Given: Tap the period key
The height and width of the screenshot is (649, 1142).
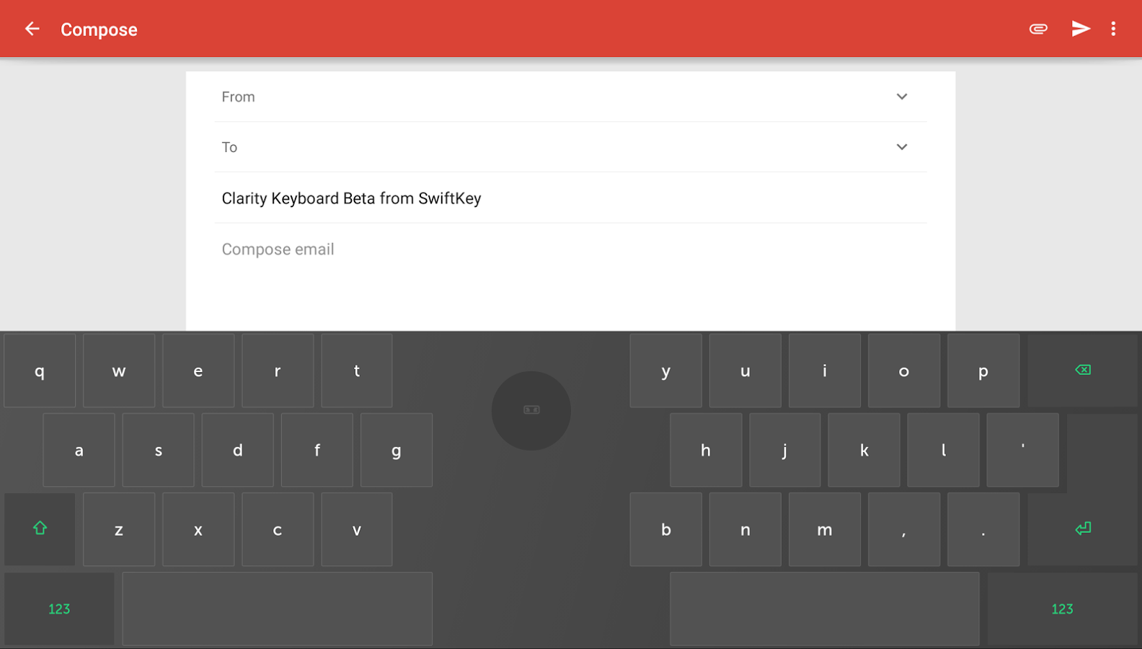Looking at the screenshot, I should pos(983,529).
